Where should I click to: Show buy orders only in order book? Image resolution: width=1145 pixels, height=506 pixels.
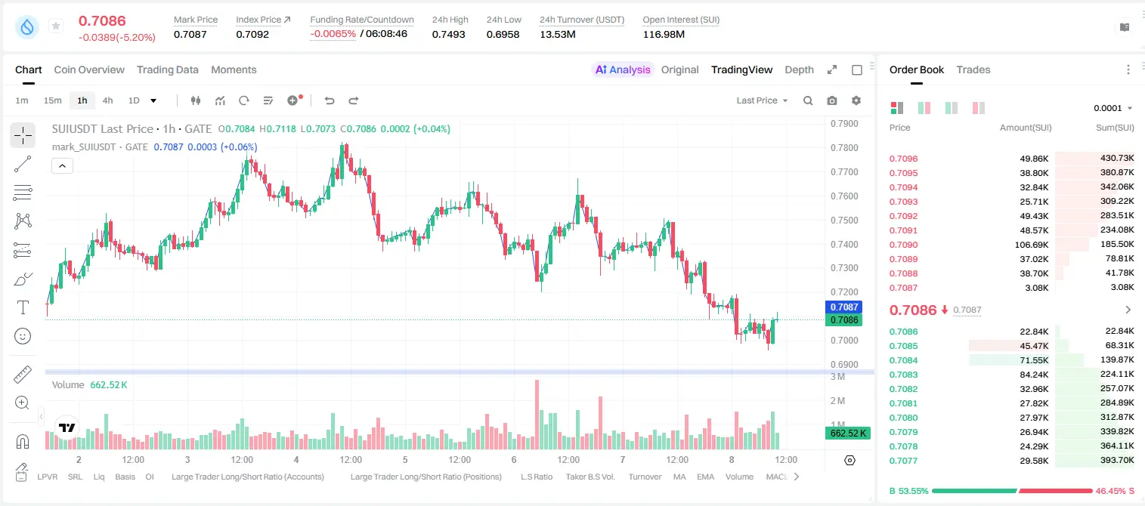pos(951,108)
